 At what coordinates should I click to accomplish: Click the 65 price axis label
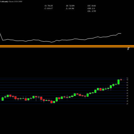(127, 83)
